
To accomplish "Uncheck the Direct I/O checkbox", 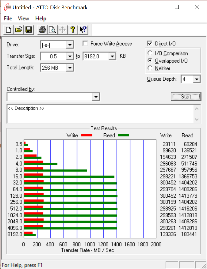I will tap(150, 44).
